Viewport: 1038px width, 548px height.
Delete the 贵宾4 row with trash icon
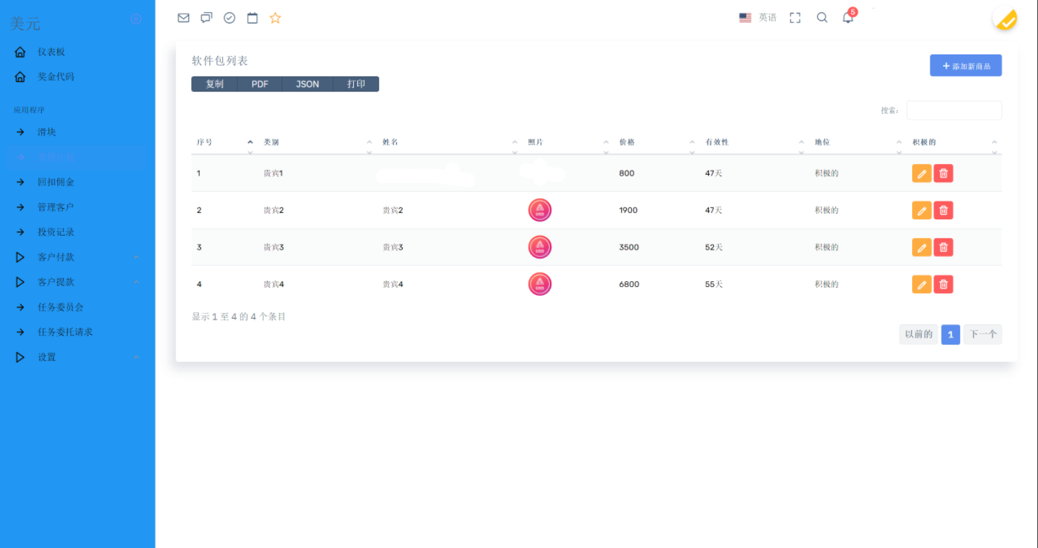[x=943, y=284]
